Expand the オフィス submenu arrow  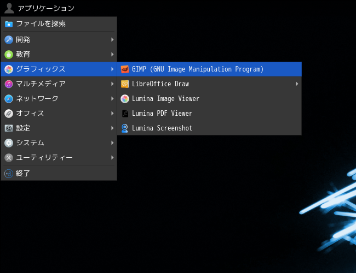pyautogui.click(x=112, y=114)
